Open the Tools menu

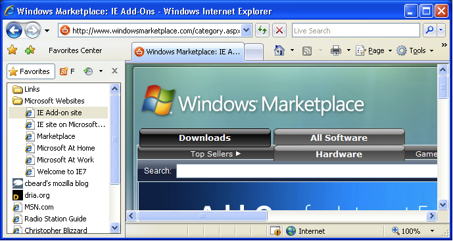pos(415,50)
